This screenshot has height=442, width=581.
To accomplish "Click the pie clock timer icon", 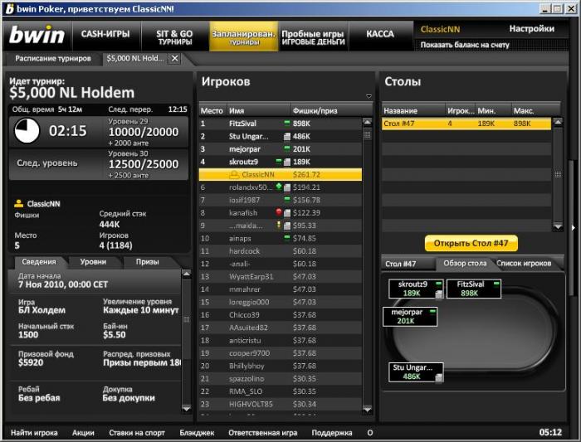I will click(x=27, y=130).
